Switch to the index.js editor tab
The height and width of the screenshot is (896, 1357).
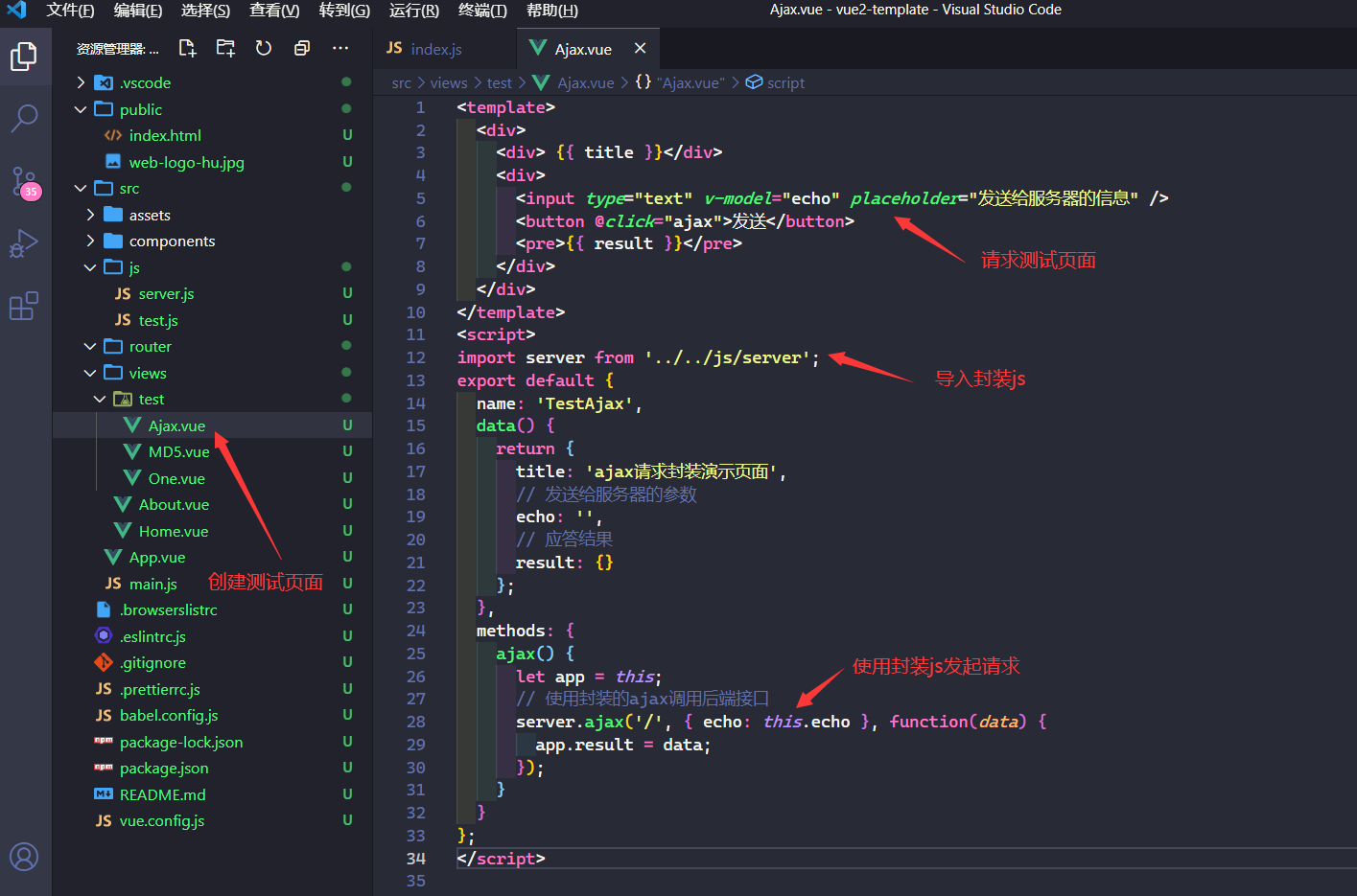click(435, 49)
